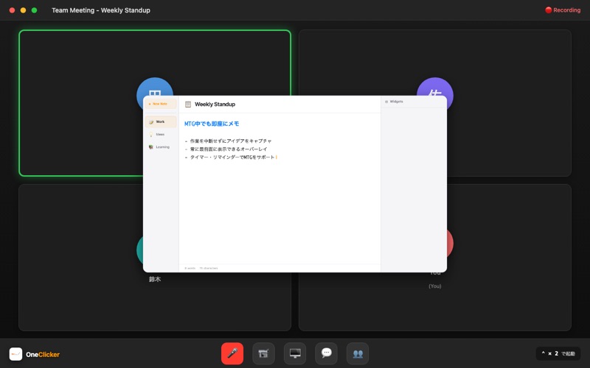This screenshot has width=590, height=368.
Task: Select the Ideas folder in sidebar
Action: click(x=160, y=134)
